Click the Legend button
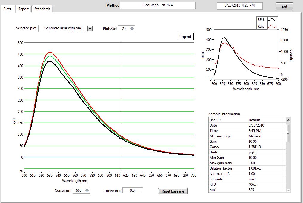303x203 pixels. 185,36
